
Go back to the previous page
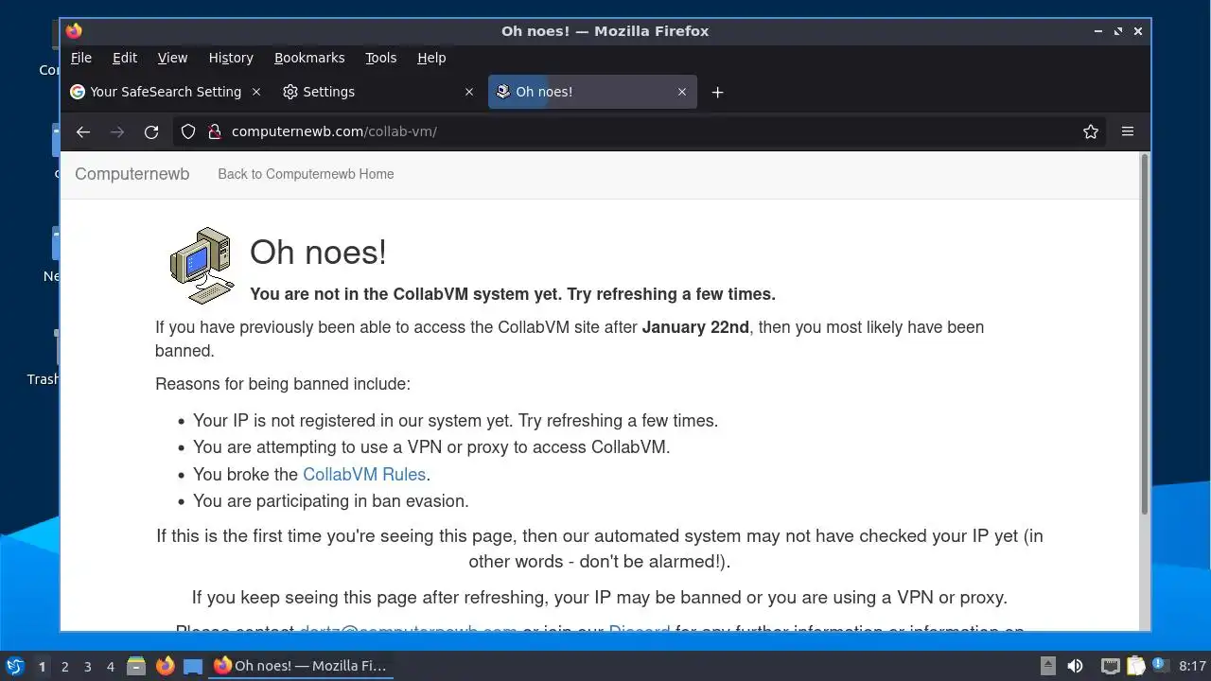coord(83,132)
